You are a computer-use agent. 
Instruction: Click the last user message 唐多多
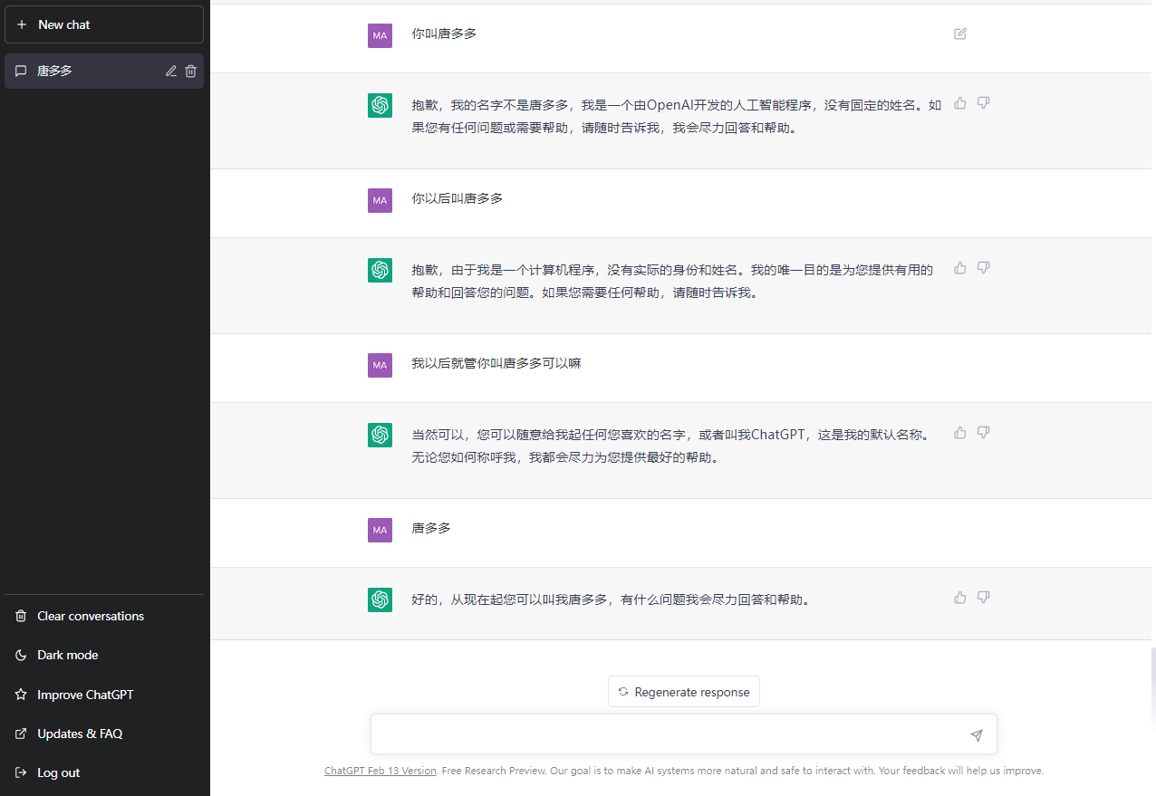click(x=431, y=528)
